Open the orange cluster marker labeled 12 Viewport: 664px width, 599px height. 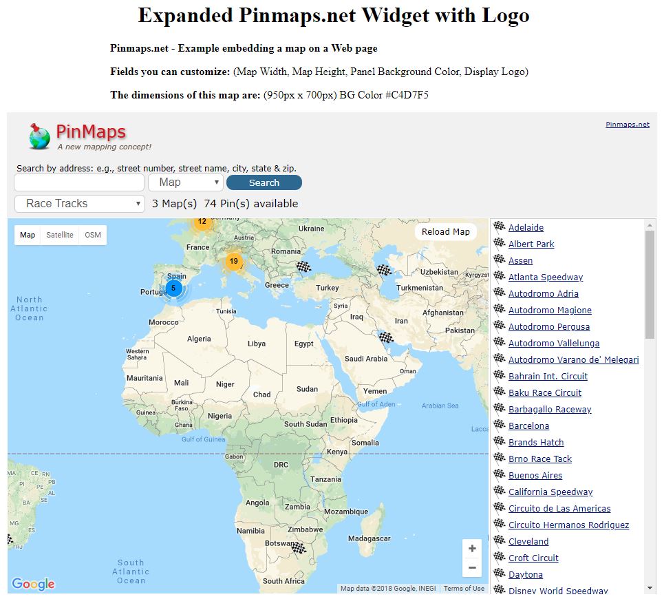(x=202, y=222)
